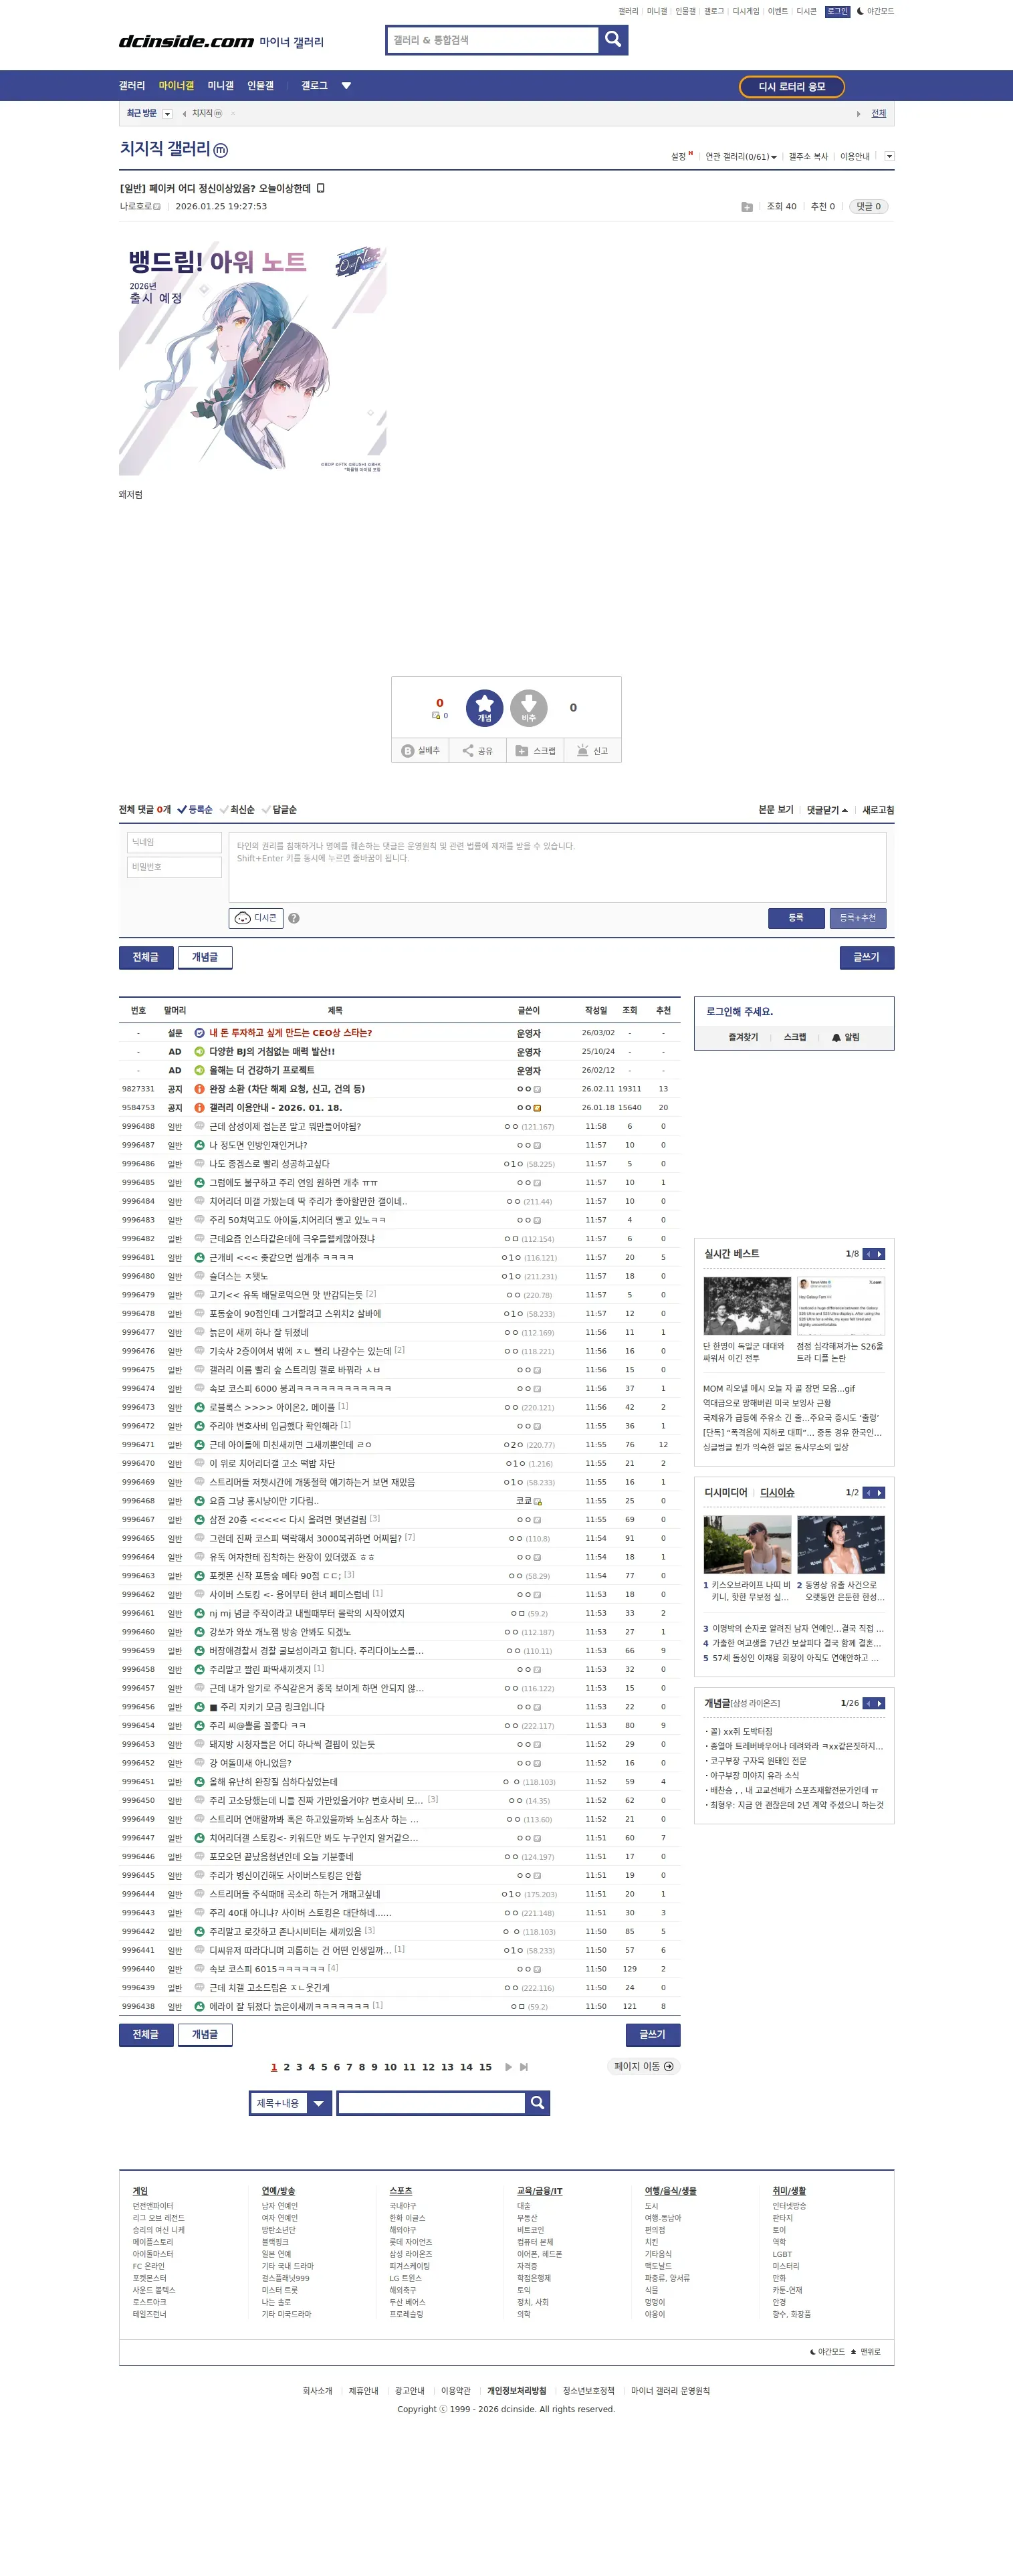1013x2576 pixels.
Task: Toggle 야간모드 in the footer
Action: (827, 2352)
